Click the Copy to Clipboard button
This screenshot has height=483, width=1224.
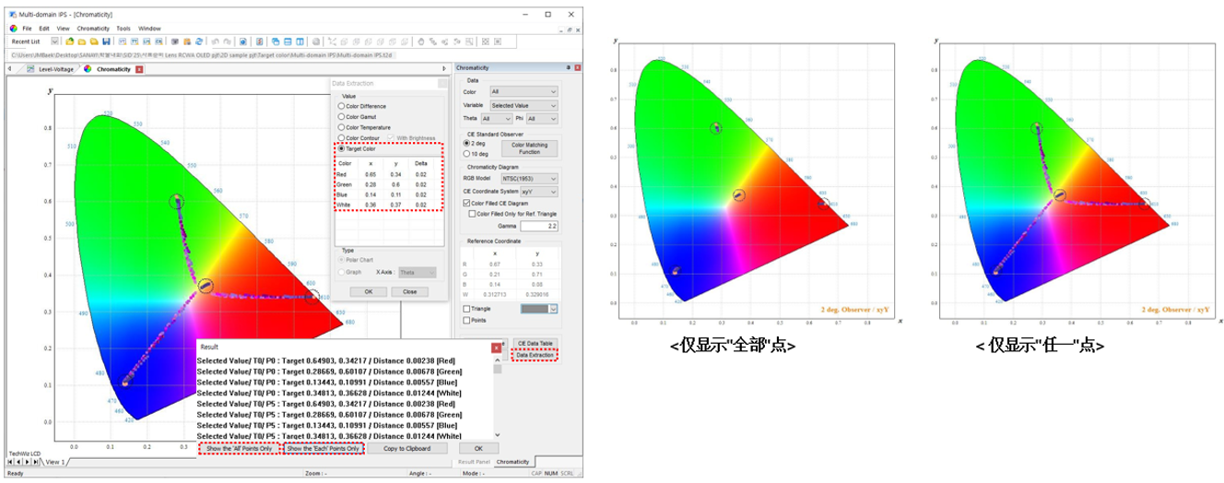click(x=402, y=448)
